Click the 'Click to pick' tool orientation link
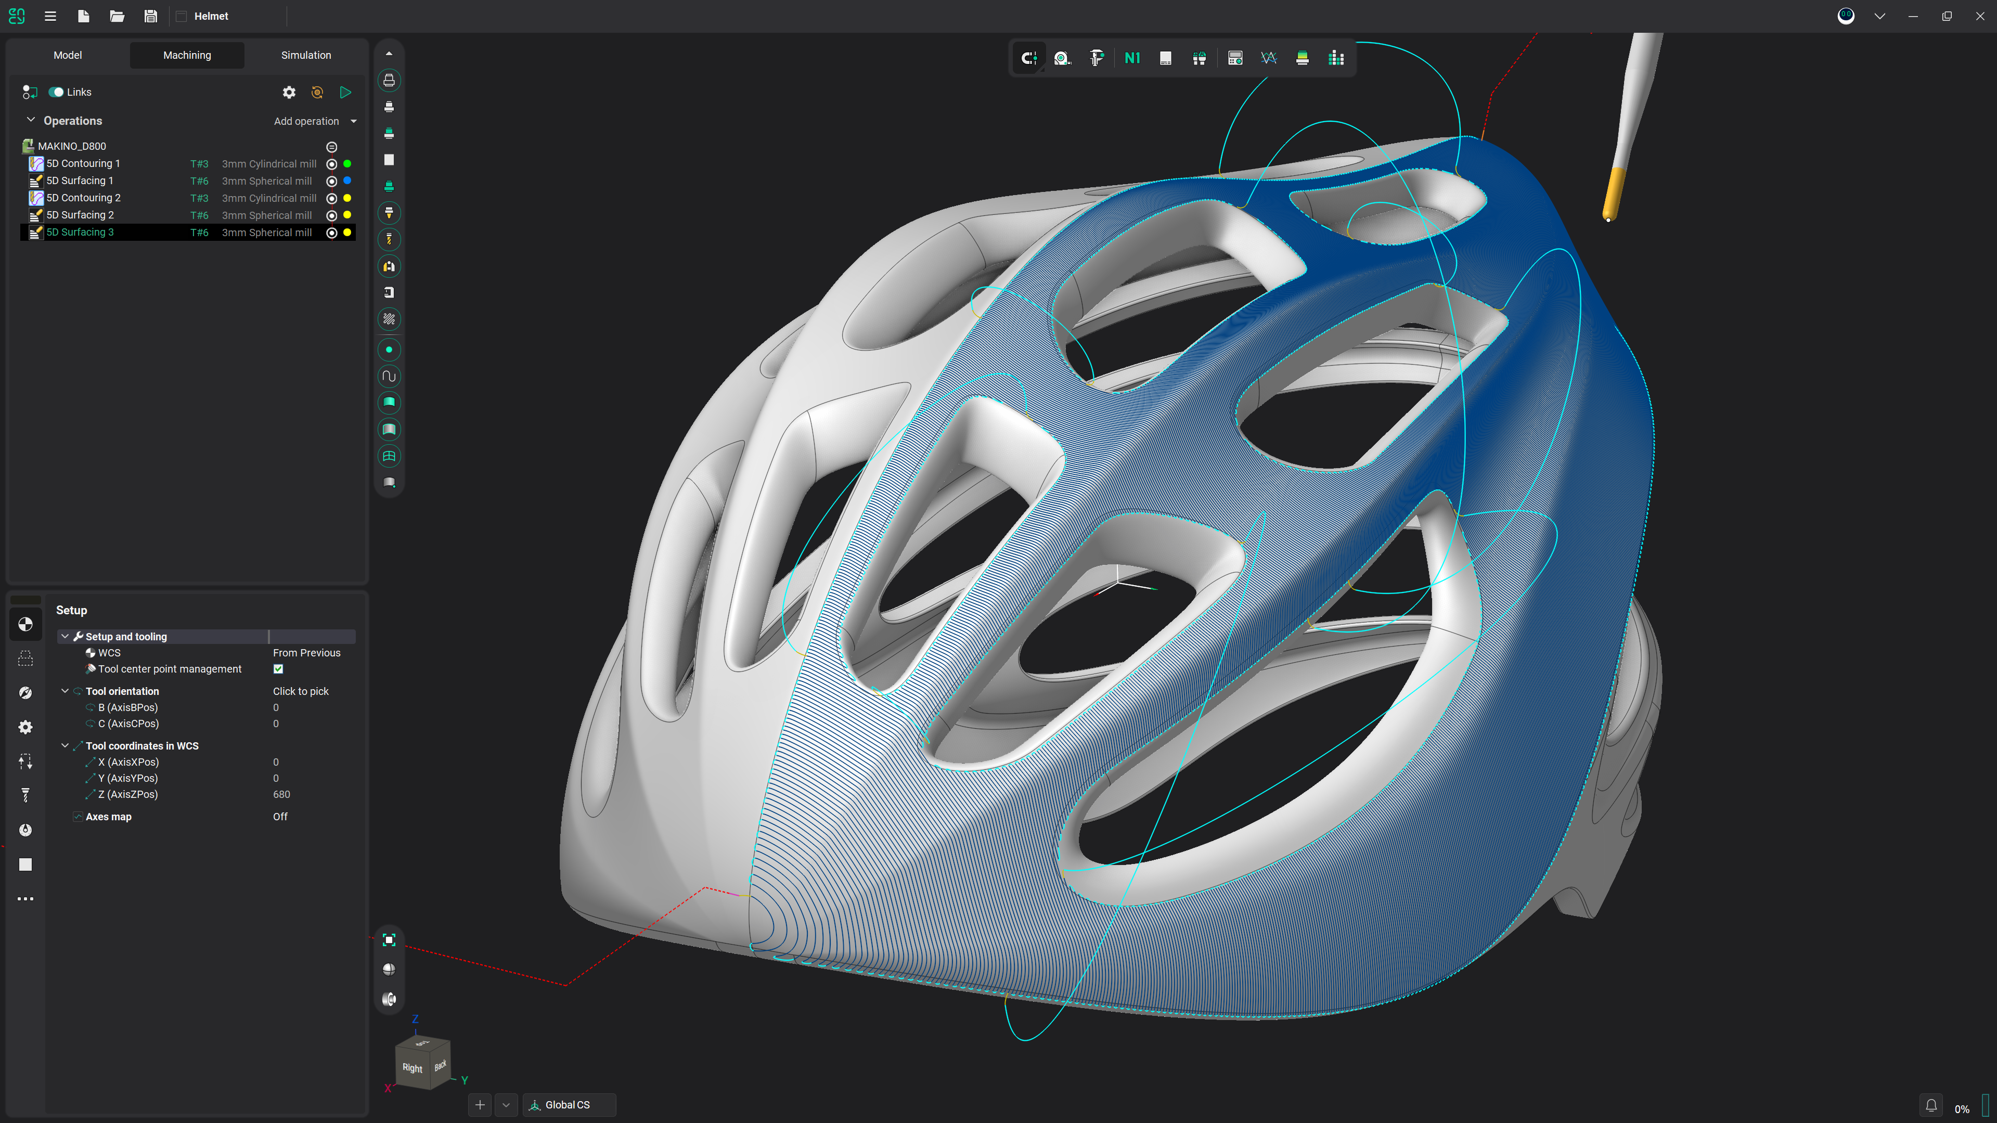1997x1123 pixels. (300, 691)
